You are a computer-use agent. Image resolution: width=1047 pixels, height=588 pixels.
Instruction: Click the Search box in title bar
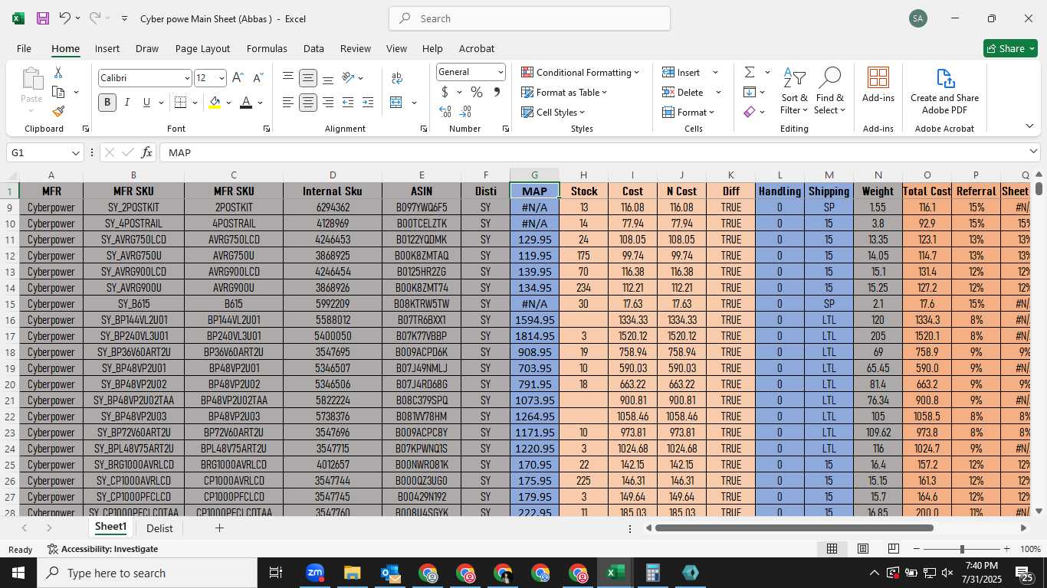click(530, 18)
